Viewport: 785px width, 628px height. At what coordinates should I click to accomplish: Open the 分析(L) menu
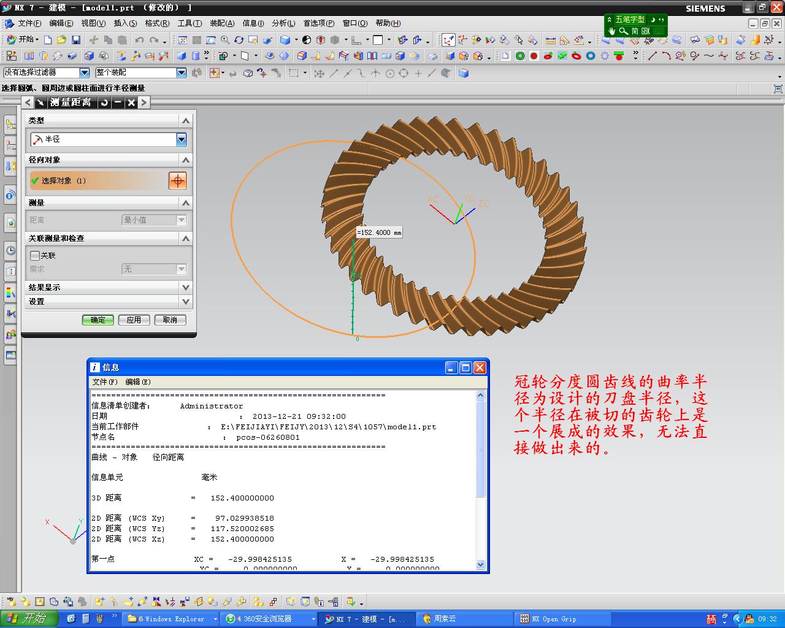click(283, 23)
